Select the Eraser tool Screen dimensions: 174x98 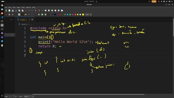9,14
